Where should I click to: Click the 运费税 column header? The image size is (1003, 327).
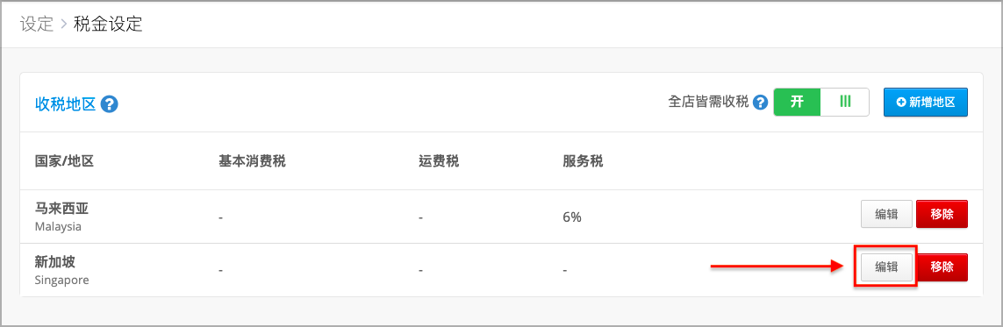439,161
